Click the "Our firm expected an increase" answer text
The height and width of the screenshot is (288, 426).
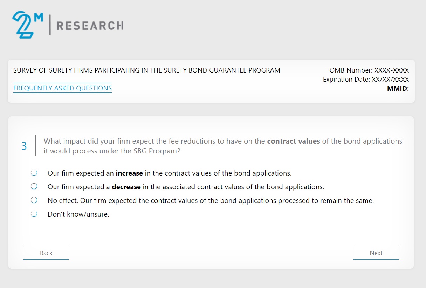click(x=169, y=173)
